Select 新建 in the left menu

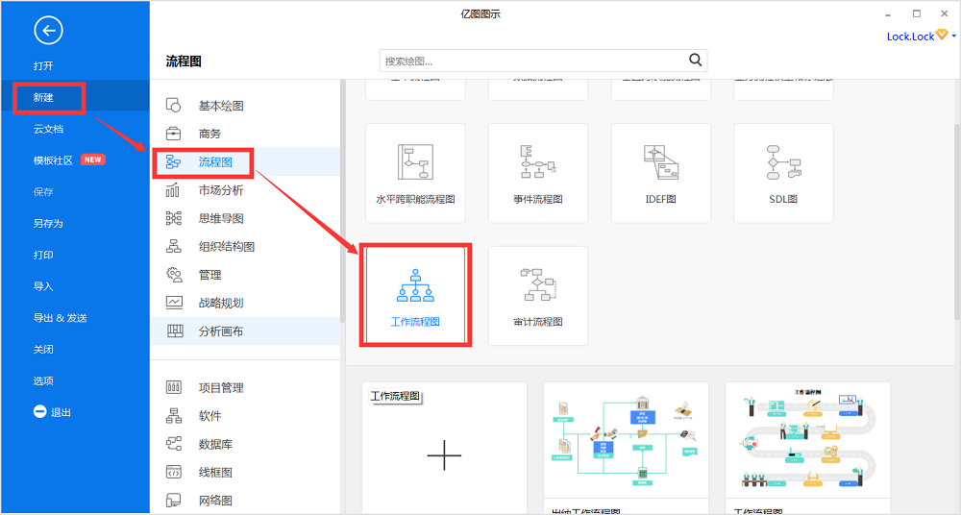pos(43,97)
